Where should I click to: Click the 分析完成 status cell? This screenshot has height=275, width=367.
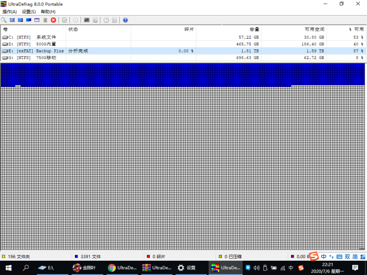(x=78, y=51)
